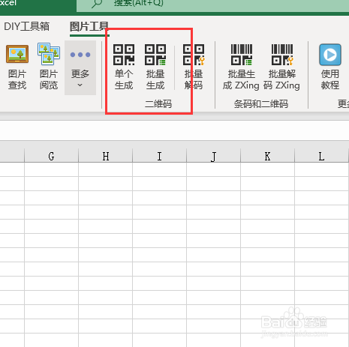Click 批量生成 ZXing barcode generator

[x=241, y=67]
